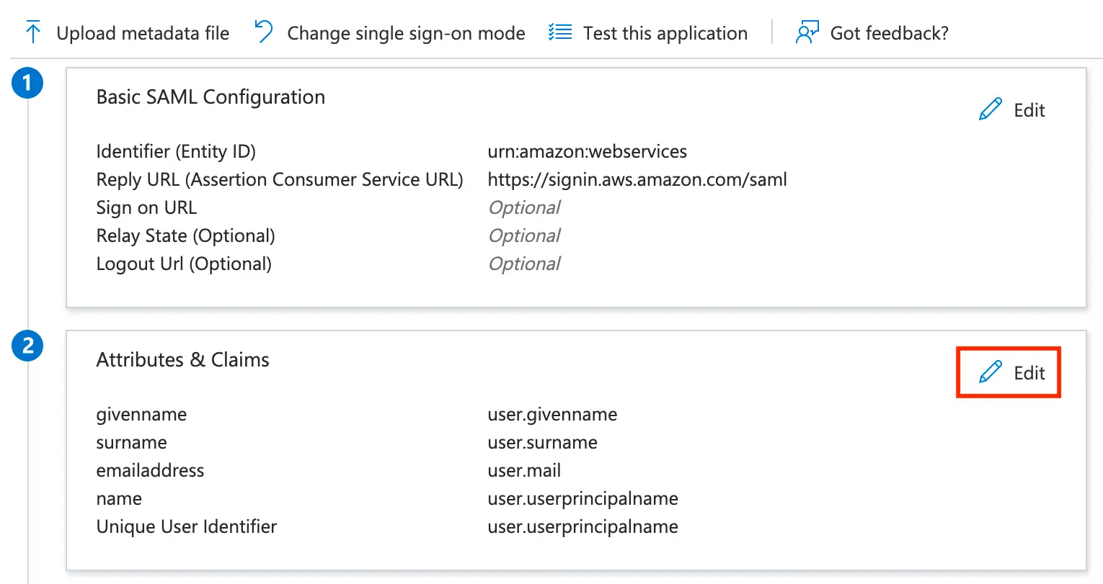This screenshot has height=584, width=1103.
Task: Click pencil icon in Attributes & Claims
Action: [991, 372]
